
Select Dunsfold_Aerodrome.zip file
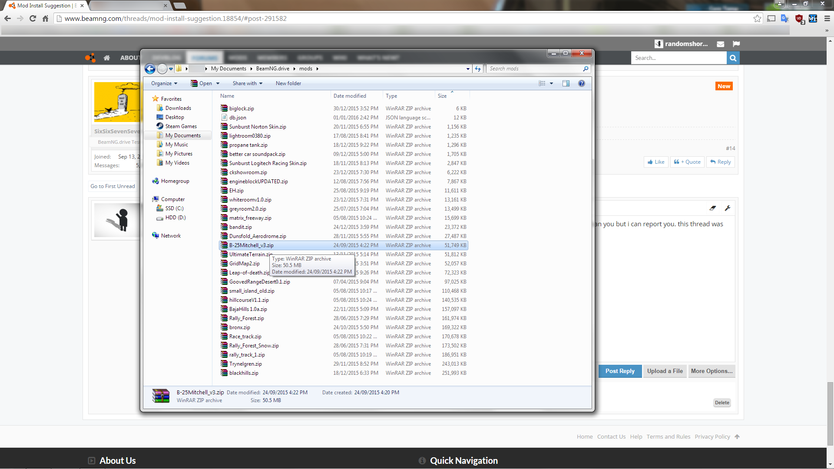click(x=258, y=236)
